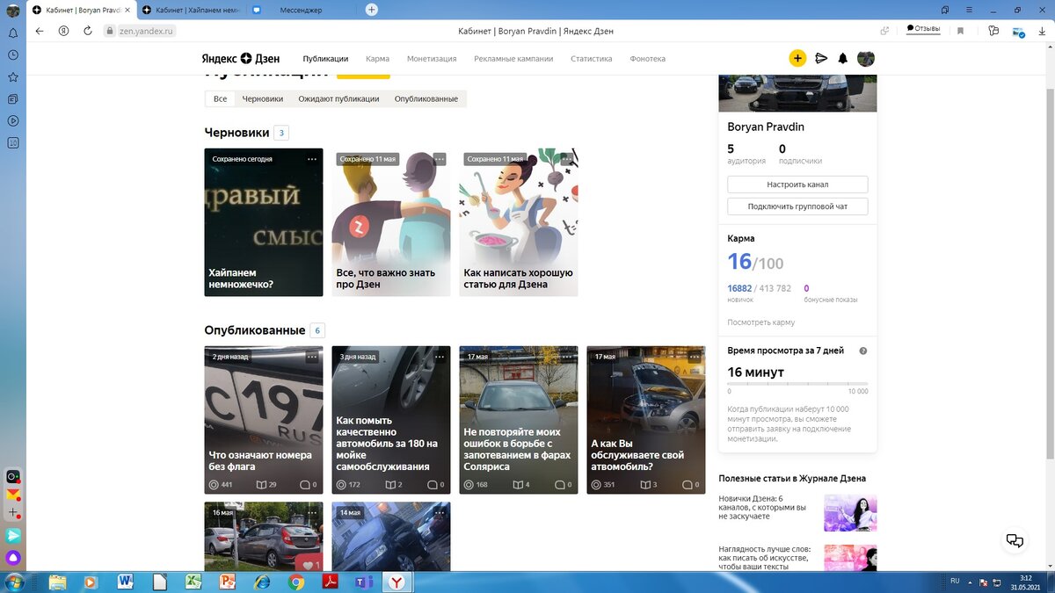The width and height of the screenshot is (1055, 593).
Task: Filter by Опубликованные tab
Action: point(426,98)
